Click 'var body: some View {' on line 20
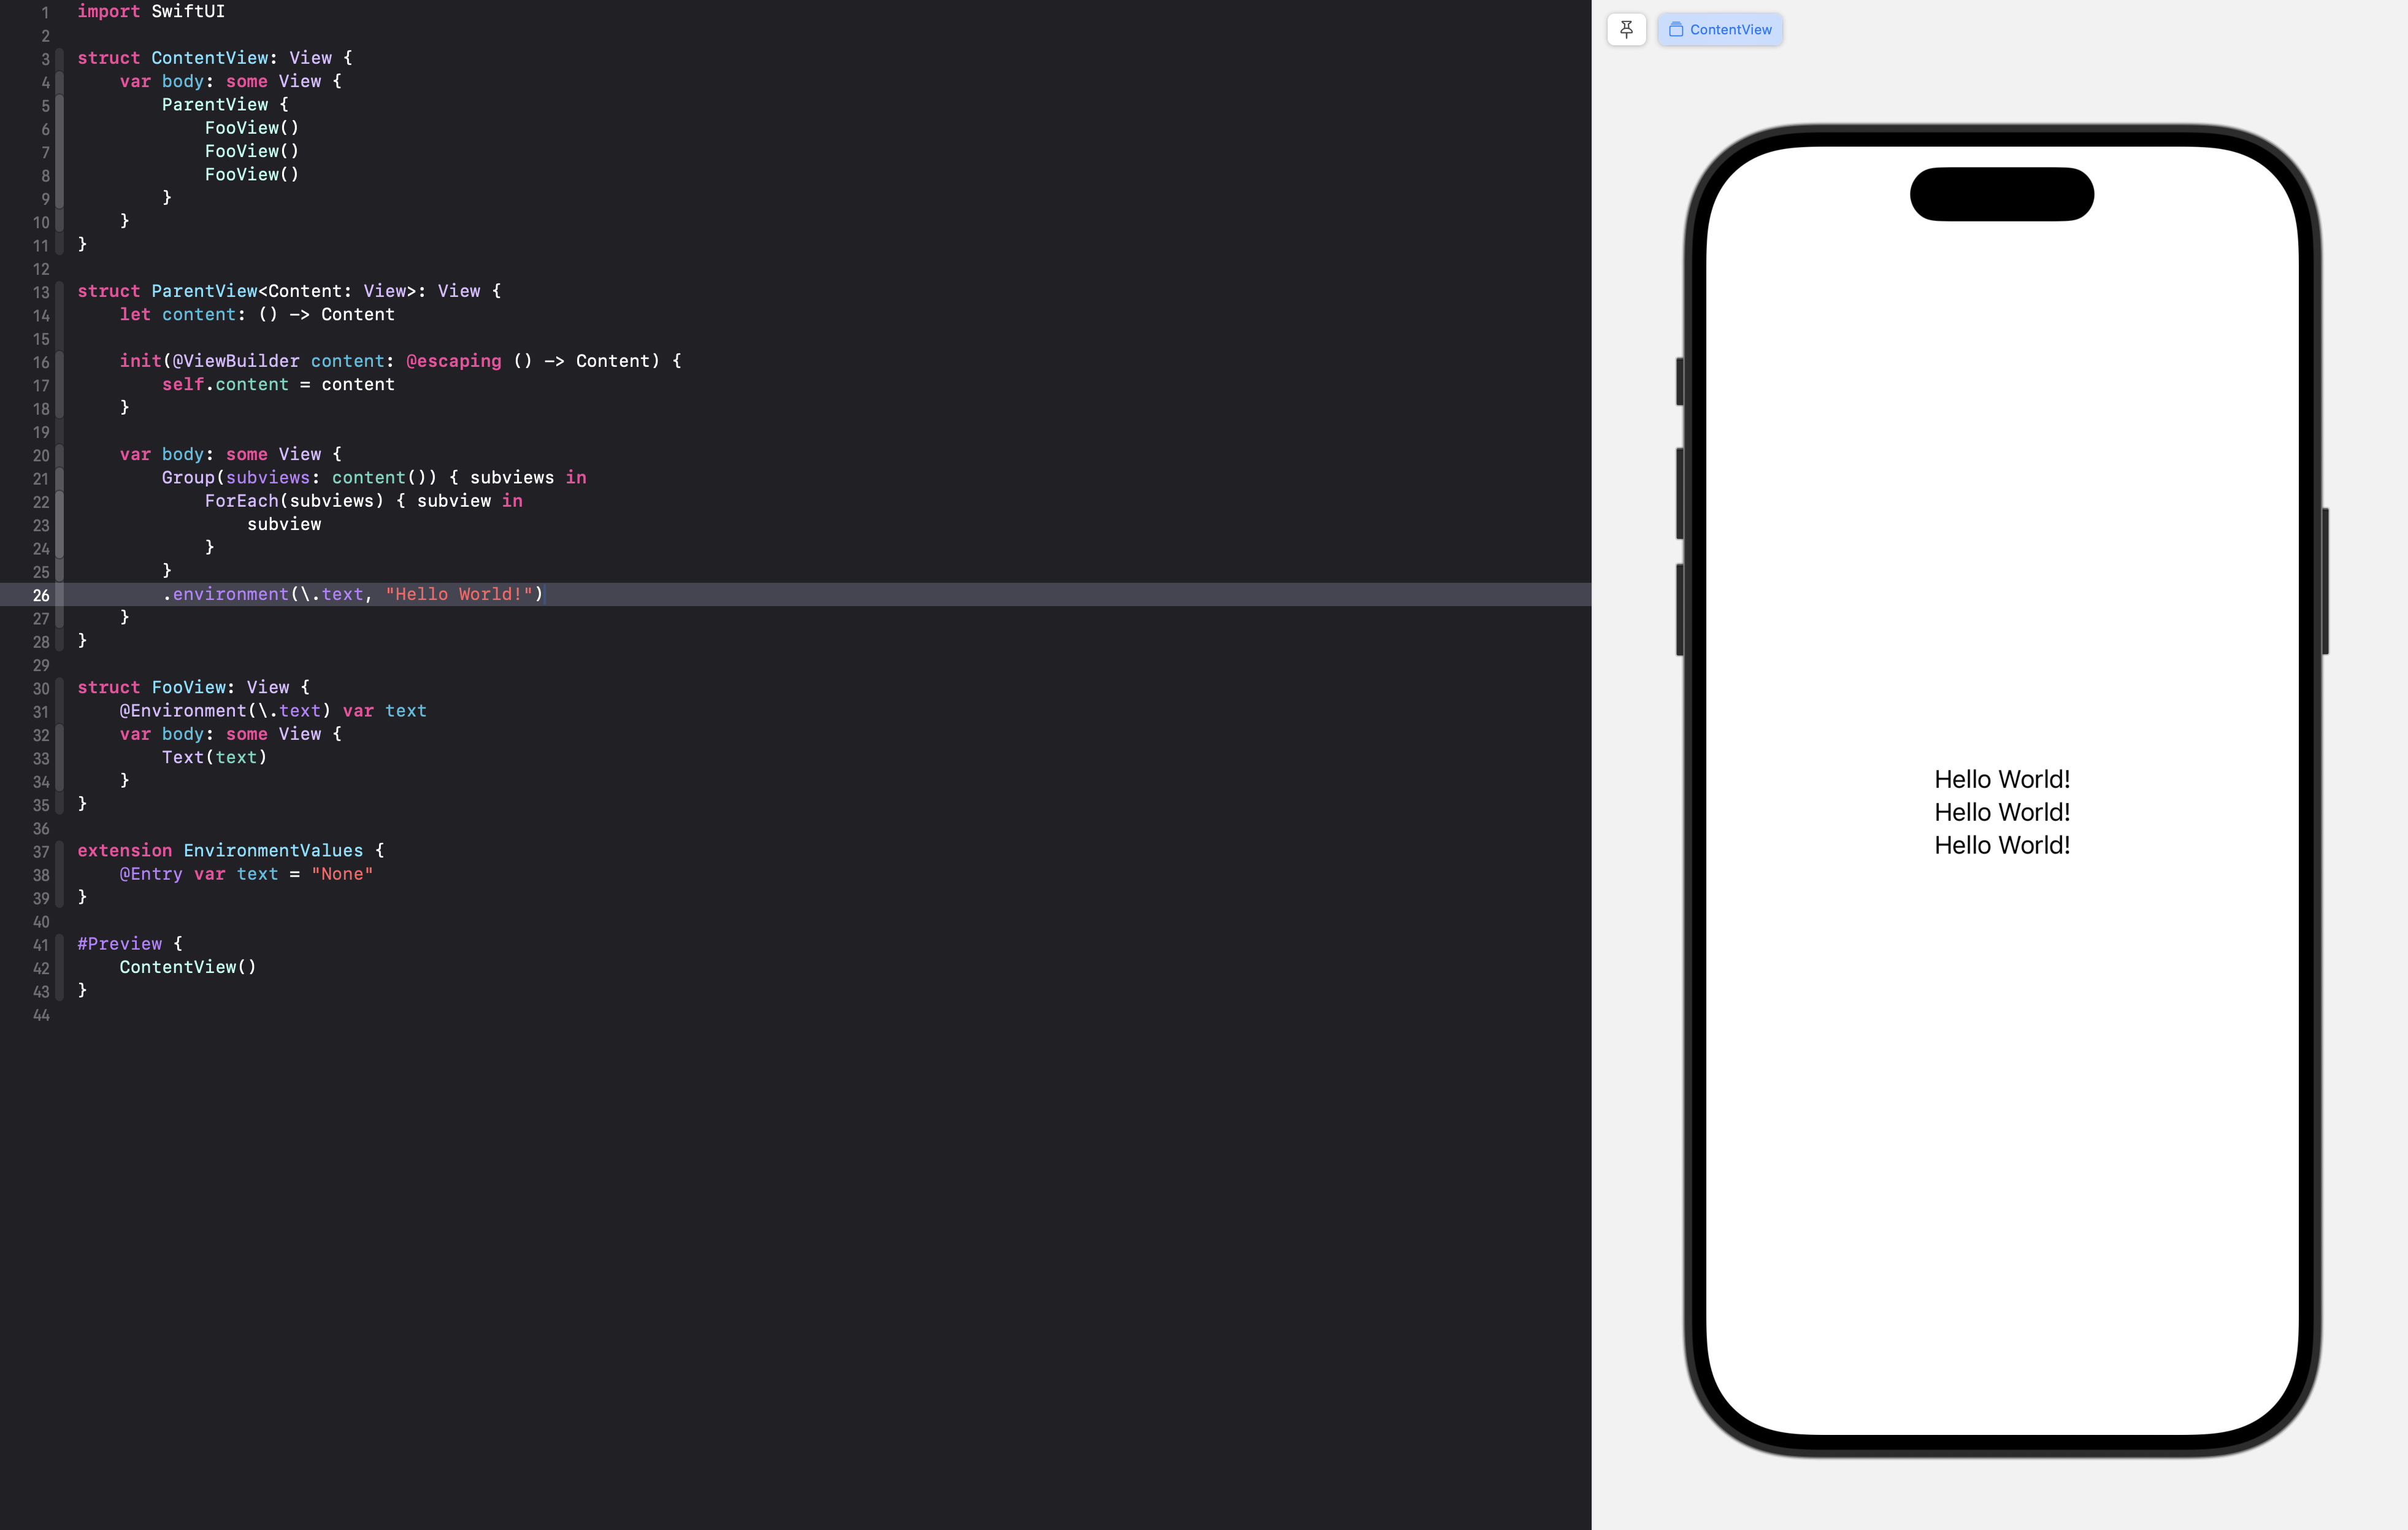This screenshot has height=1530, width=2408. (231, 454)
